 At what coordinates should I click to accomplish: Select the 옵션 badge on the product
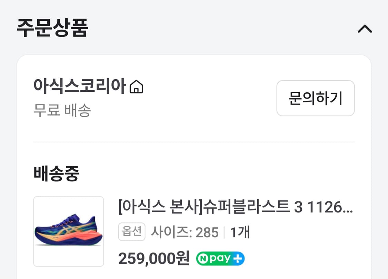coord(132,231)
